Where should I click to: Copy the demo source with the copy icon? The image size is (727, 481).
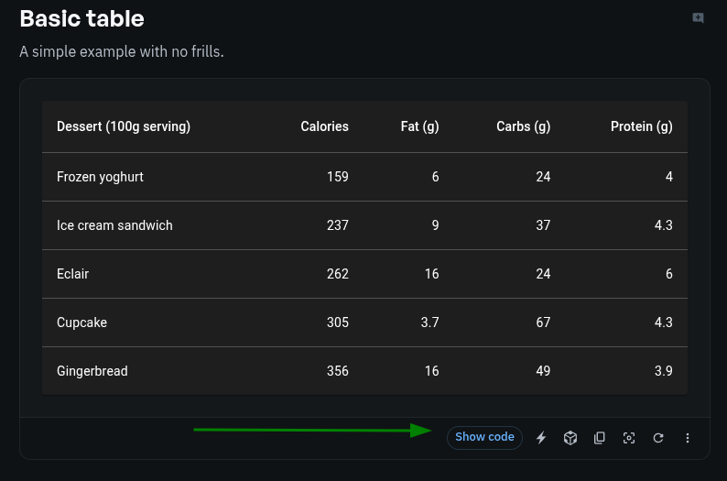point(600,438)
